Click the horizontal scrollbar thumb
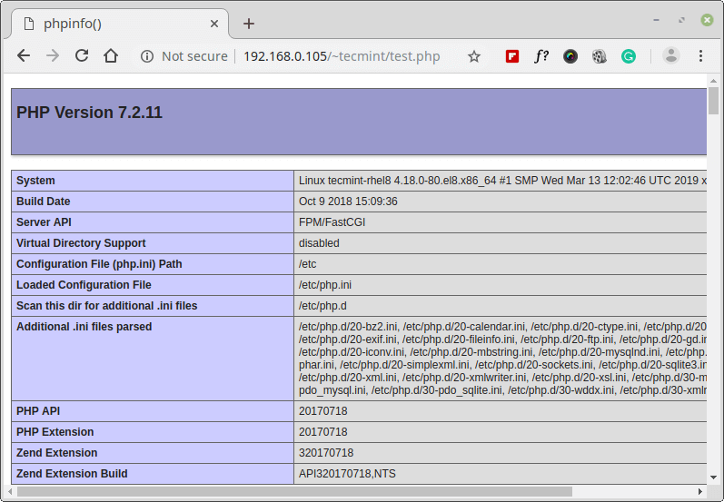This screenshot has width=724, height=502. 294,491
